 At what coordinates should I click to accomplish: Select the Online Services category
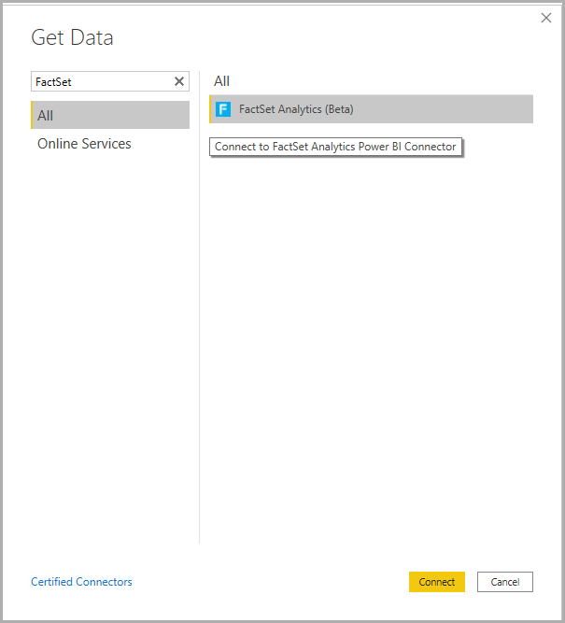[x=84, y=144]
